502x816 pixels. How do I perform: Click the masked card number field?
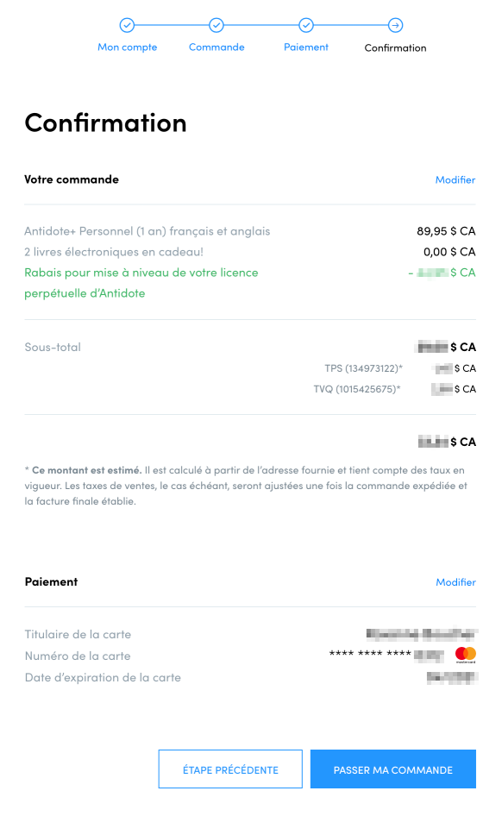coord(386,655)
